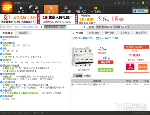Toggle 脱扣附件配置 check icon
The image size is (150, 115).
(x=1, y=74)
